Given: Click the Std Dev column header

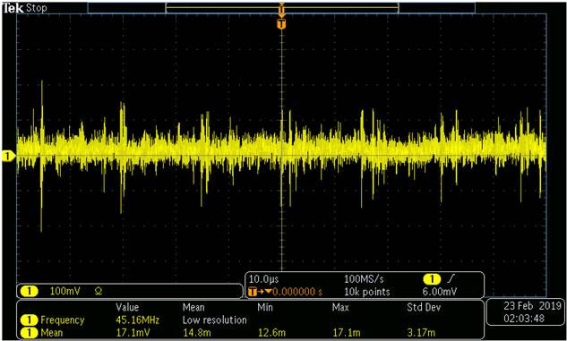Looking at the screenshot, I should click(424, 308).
